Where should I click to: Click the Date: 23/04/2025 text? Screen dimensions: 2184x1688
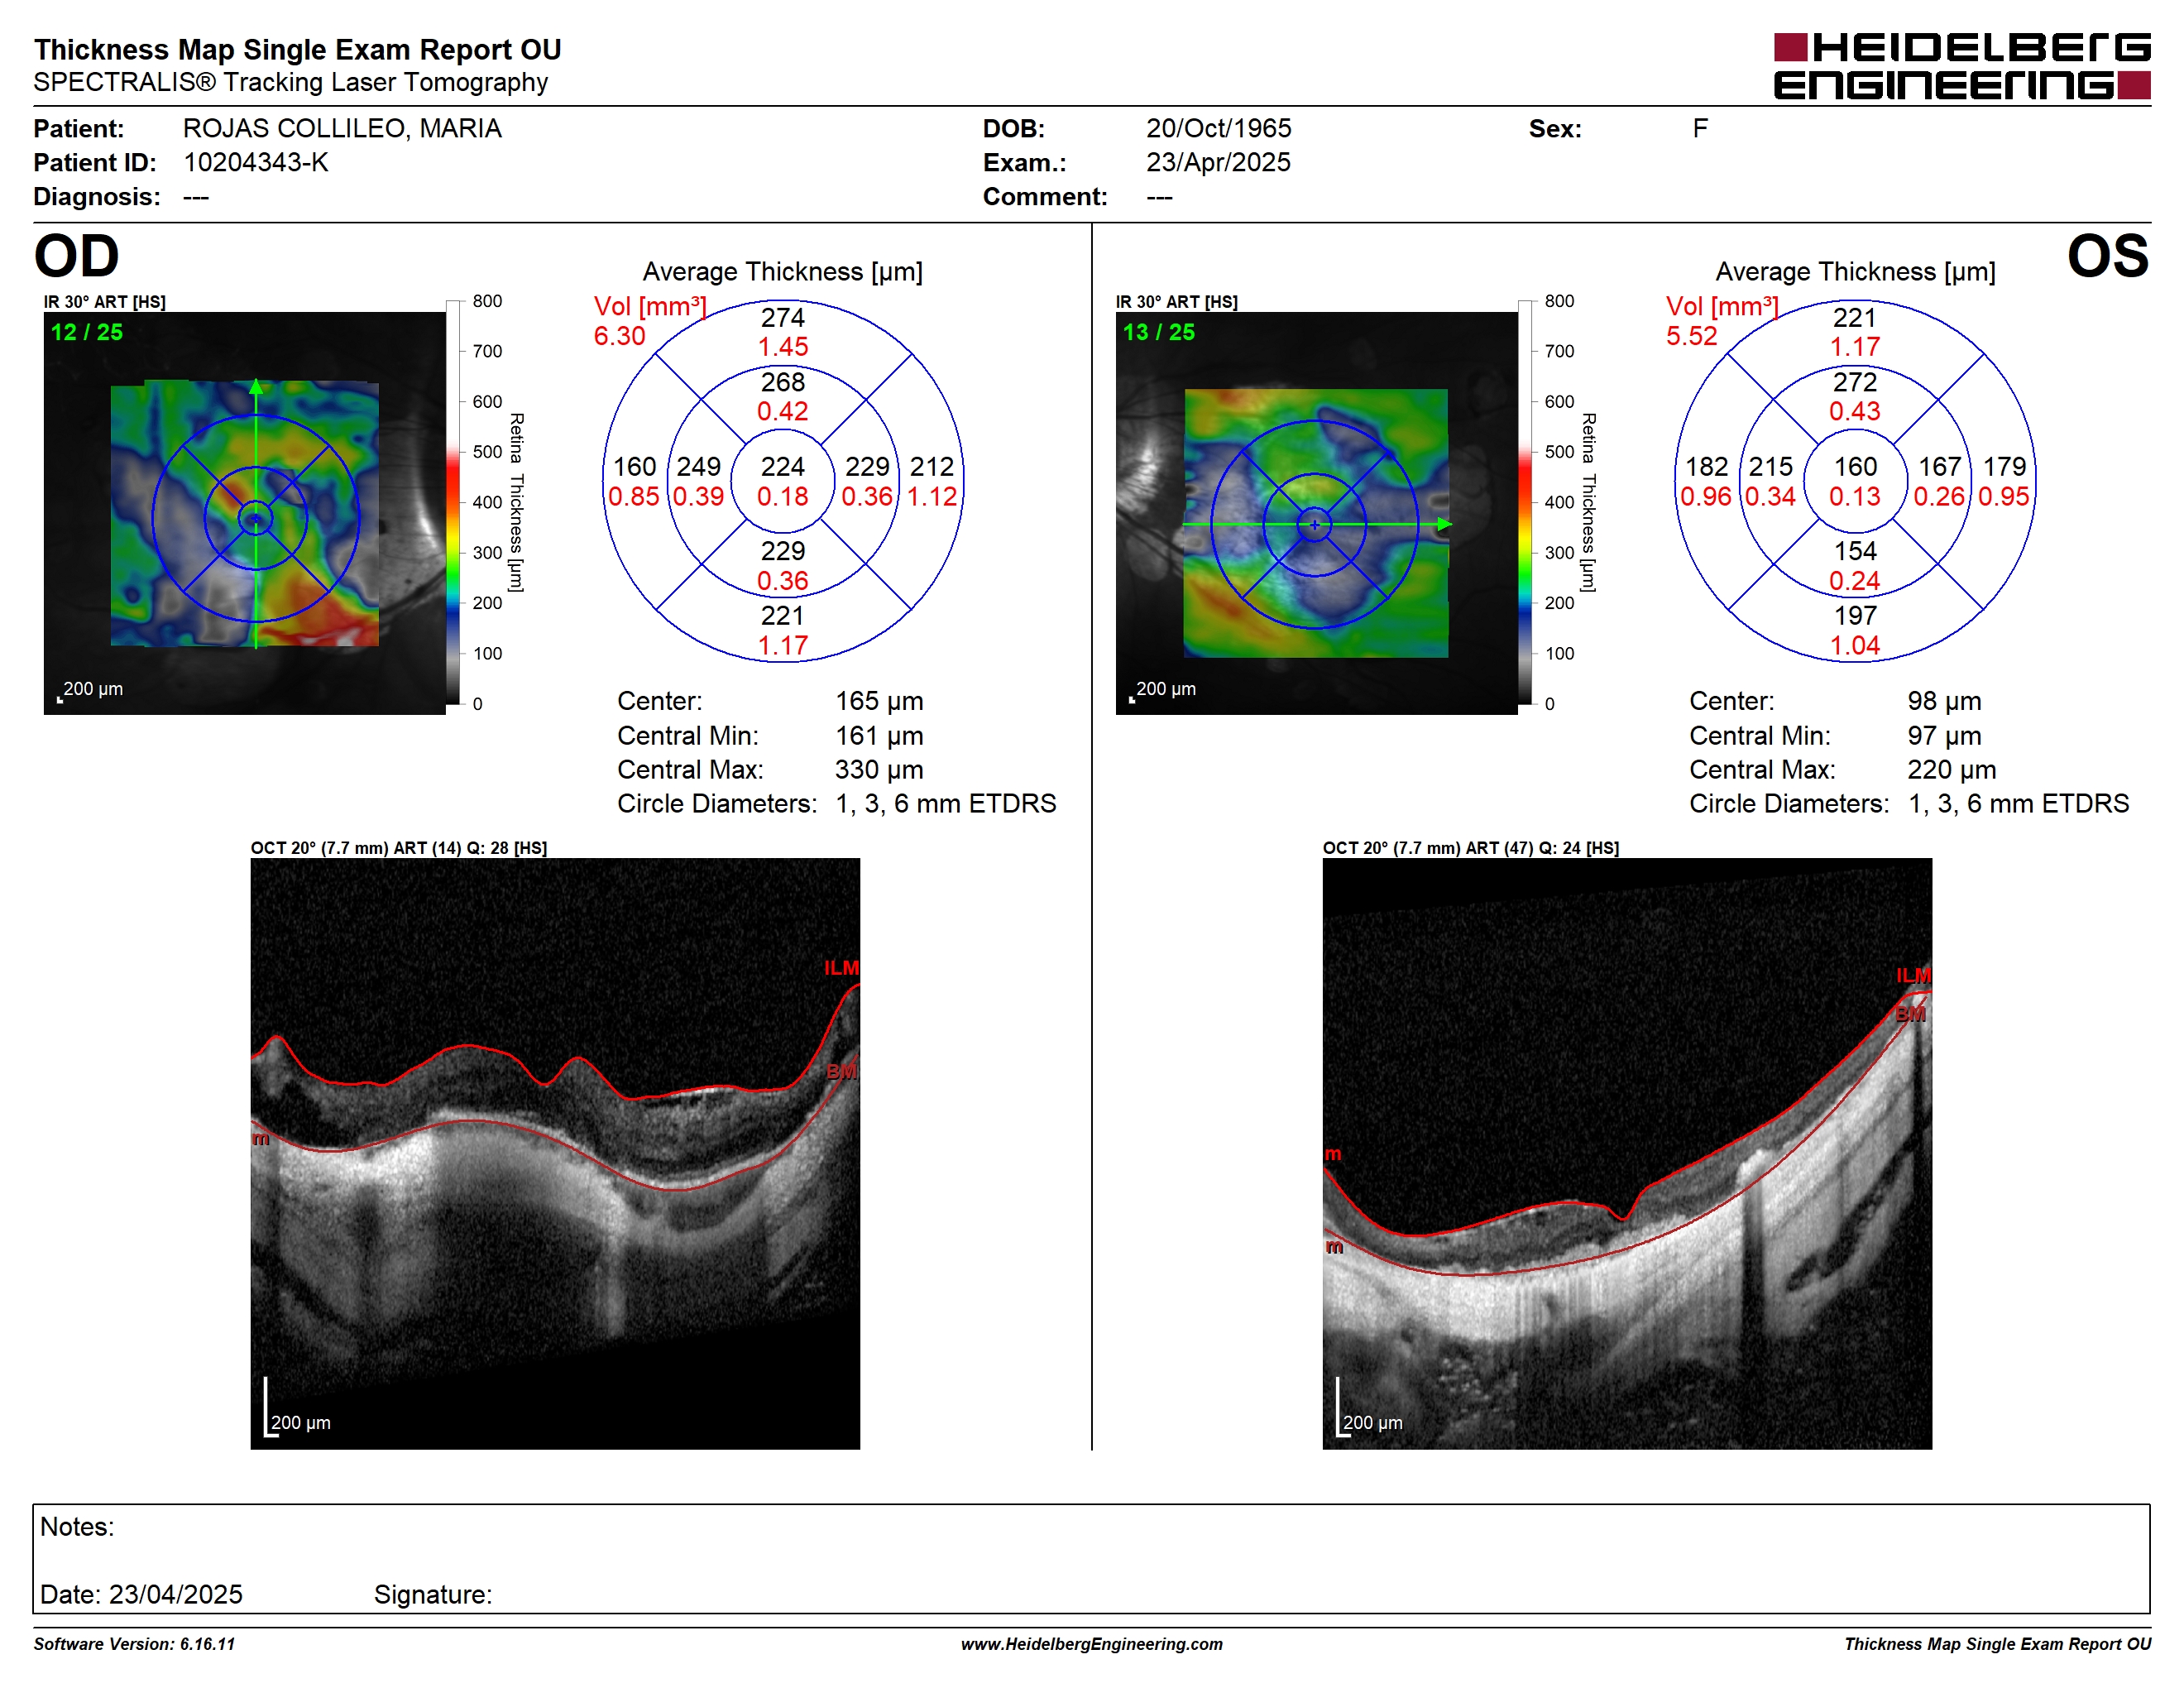141,1594
